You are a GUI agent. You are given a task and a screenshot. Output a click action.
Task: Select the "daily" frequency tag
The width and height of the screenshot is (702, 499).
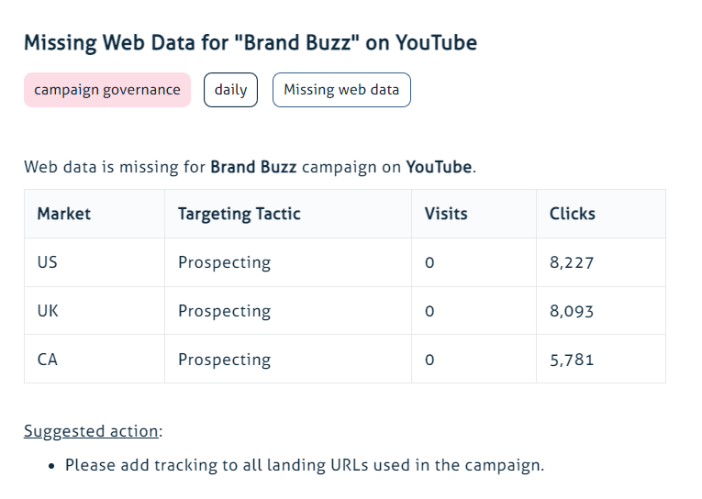click(x=231, y=90)
